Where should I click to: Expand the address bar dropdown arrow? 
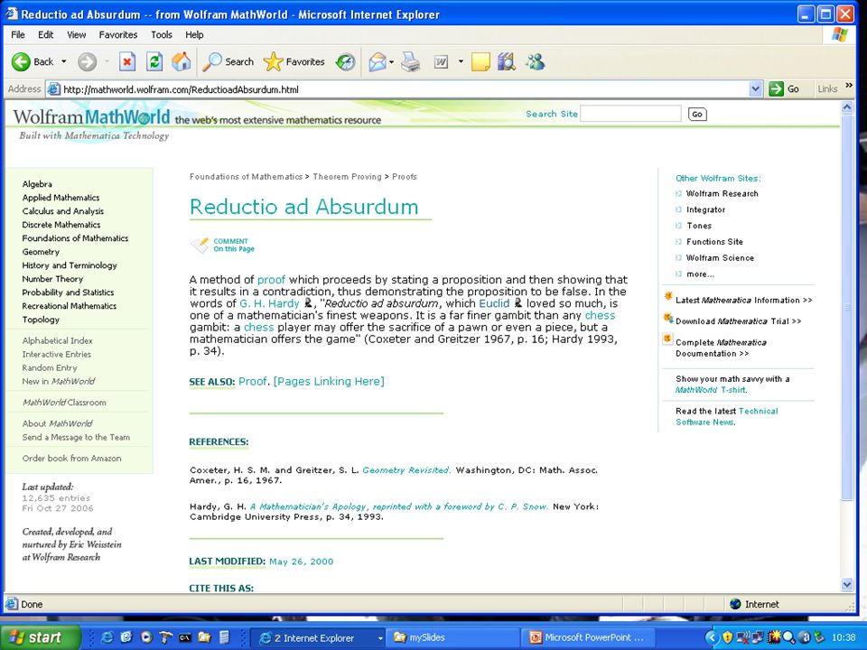(x=756, y=89)
